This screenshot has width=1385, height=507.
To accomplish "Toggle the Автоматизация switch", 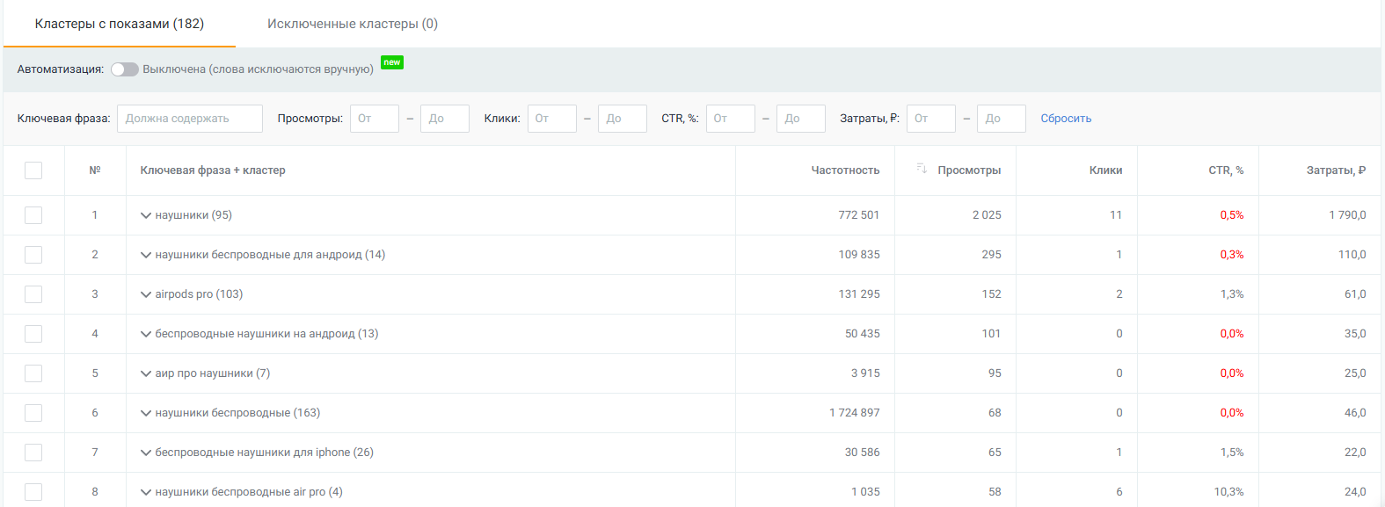I will [x=125, y=69].
